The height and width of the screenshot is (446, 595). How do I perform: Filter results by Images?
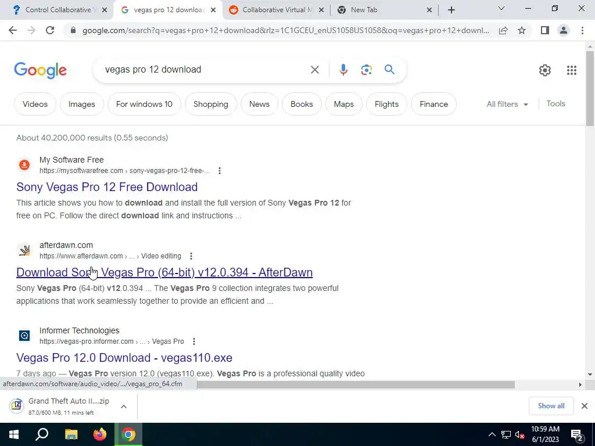tap(81, 104)
